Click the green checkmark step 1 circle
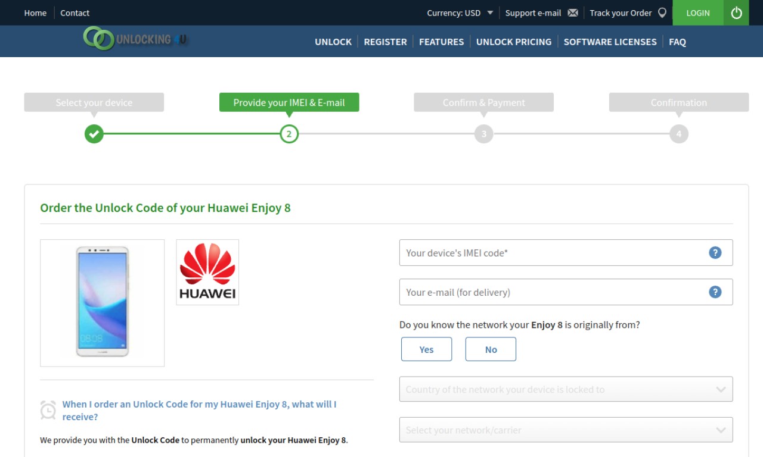 pyautogui.click(x=94, y=134)
